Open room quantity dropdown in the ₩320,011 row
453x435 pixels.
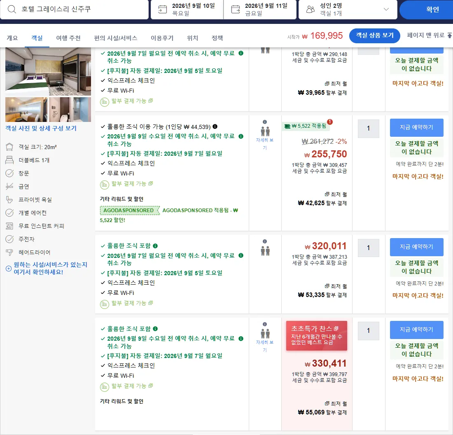[x=368, y=248]
